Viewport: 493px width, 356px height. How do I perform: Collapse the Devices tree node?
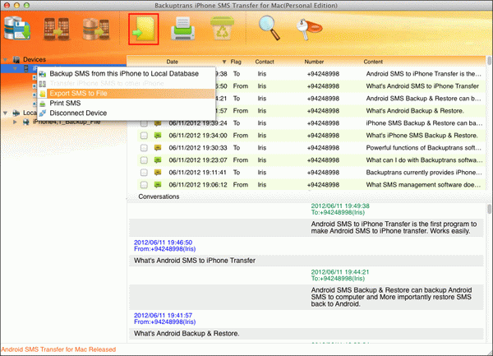coord(6,59)
